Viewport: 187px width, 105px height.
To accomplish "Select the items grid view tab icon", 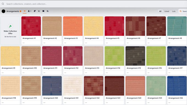I will [24, 11].
